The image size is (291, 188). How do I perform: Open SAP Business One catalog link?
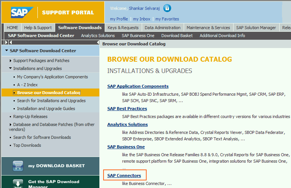pos(126,147)
